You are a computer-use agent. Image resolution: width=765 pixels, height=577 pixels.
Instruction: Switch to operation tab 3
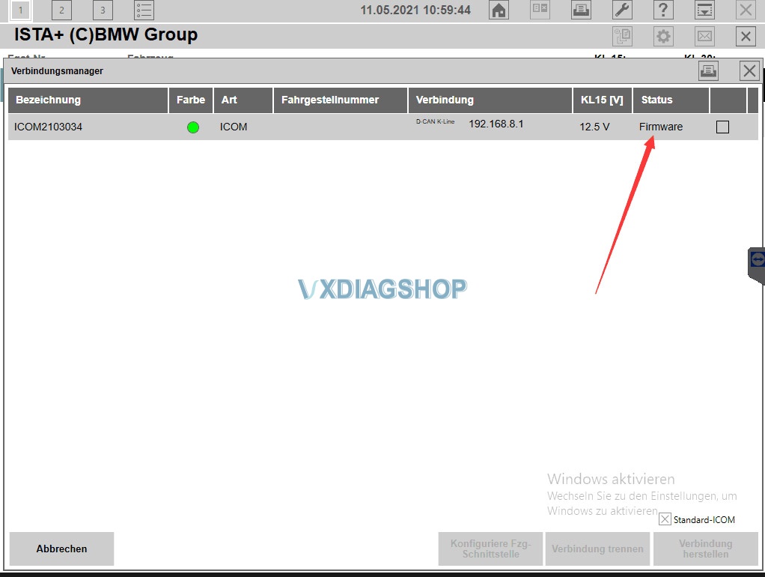[103, 10]
